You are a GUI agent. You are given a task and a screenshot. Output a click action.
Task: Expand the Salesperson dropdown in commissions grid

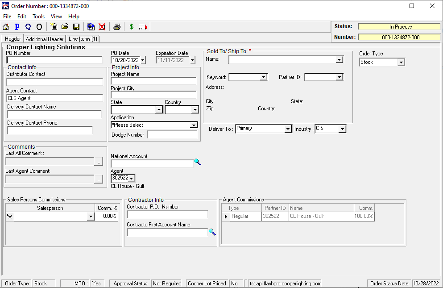(x=91, y=217)
